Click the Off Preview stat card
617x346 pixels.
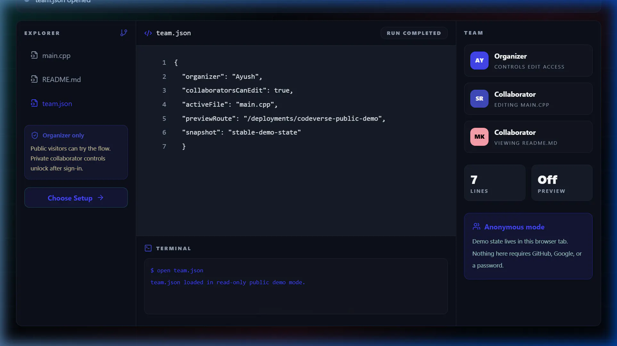[562, 183]
